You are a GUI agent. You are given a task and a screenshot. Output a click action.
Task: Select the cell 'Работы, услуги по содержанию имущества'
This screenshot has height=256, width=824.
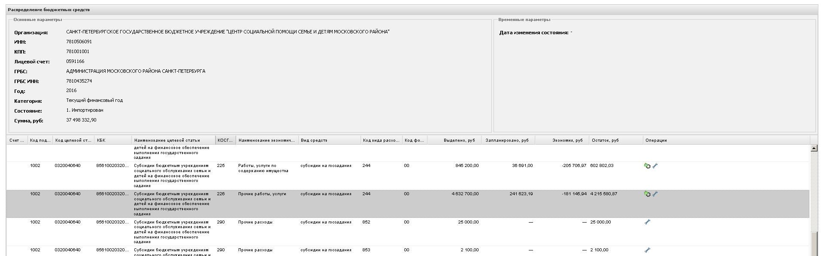tap(263, 168)
